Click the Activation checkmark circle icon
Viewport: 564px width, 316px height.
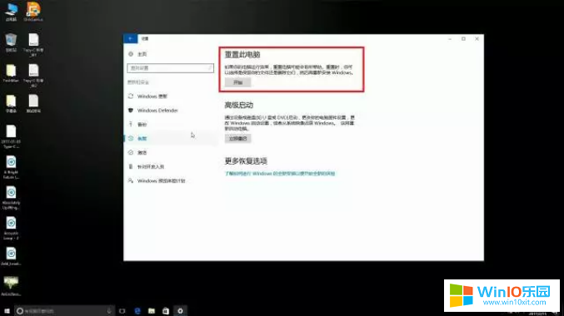click(131, 152)
